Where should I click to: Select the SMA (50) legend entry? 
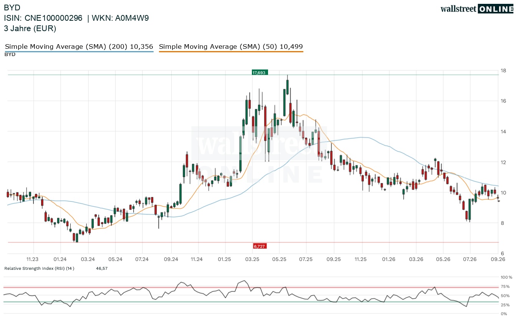(231, 47)
